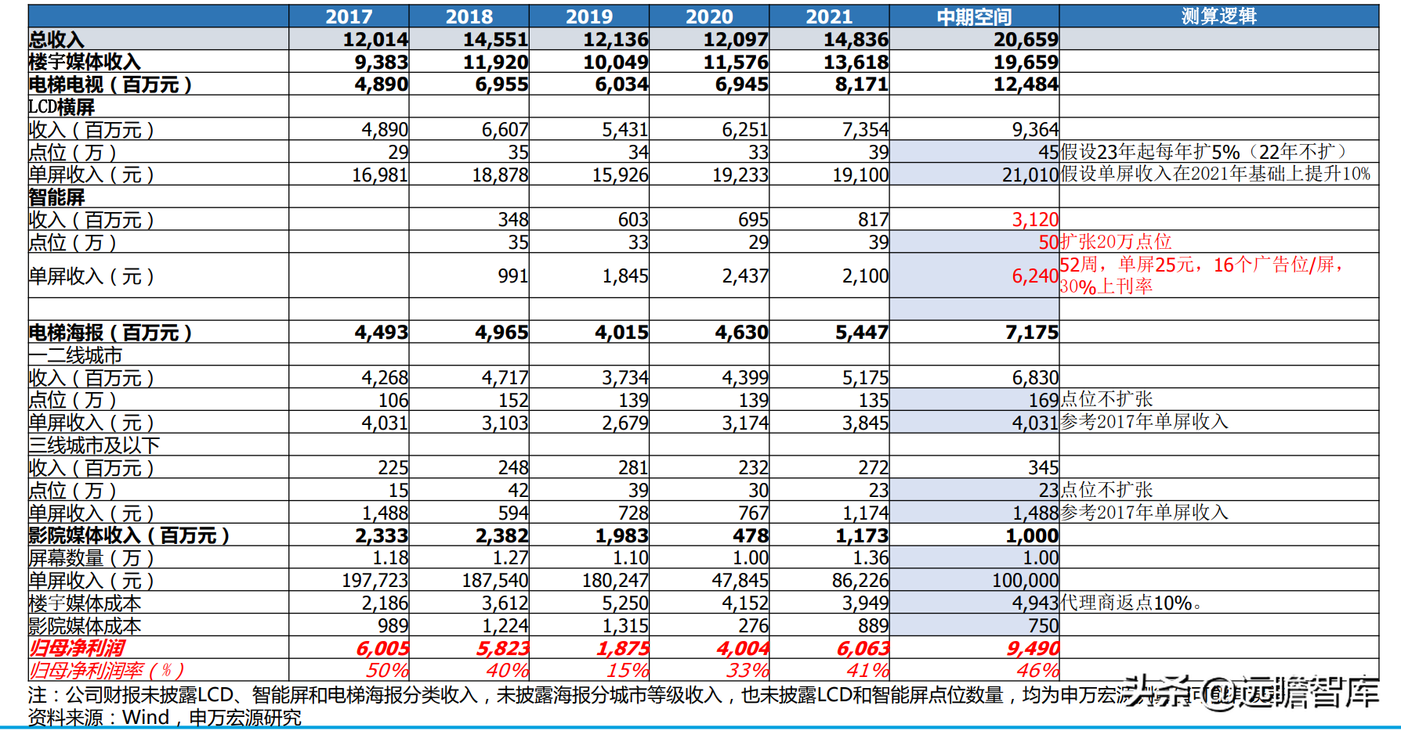
Task: Click tier 1-2 points value 169
Action: (x=1043, y=400)
